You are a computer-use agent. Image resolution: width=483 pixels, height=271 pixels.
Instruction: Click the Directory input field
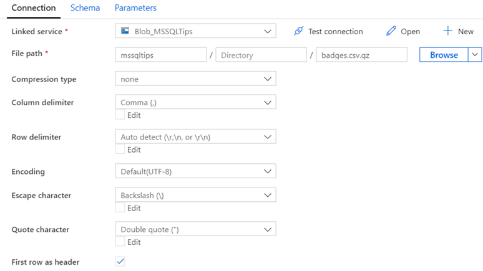261,55
